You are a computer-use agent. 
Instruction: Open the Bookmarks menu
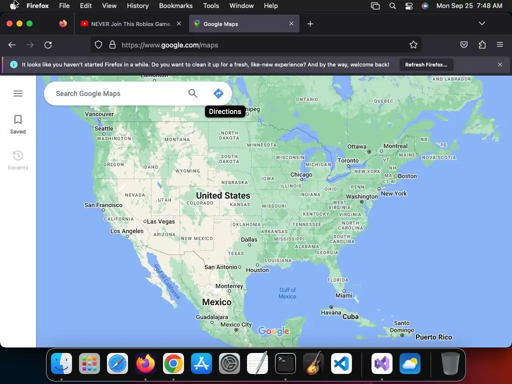coord(175,6)
